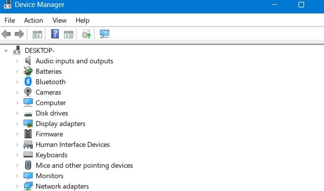Click the Disk drives icon
This screenshot has height=191, width=324.
click(28, 114)
